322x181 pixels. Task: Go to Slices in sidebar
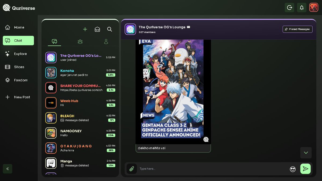18,67
